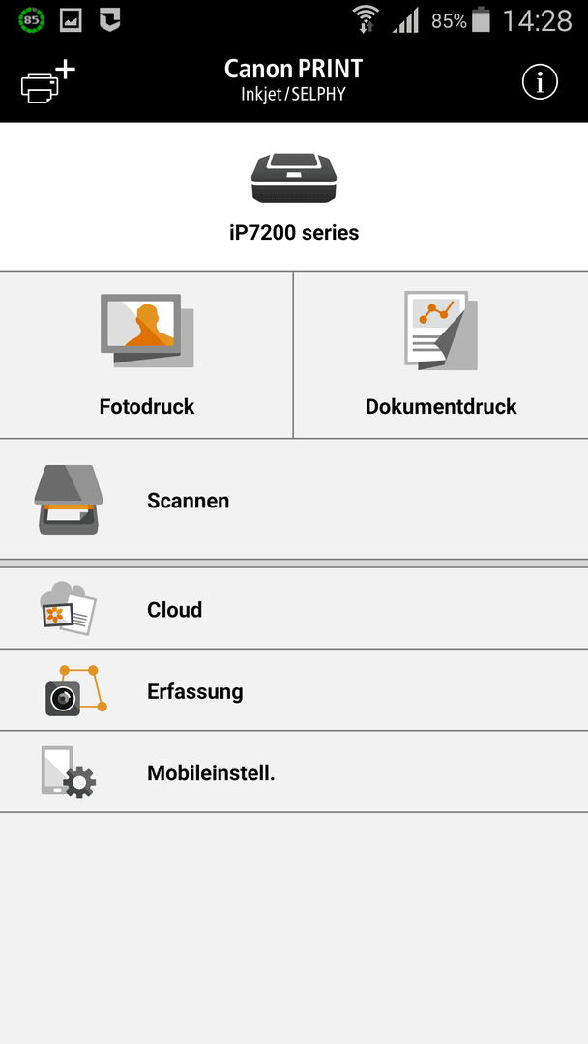This screenshot has height=1044, width=588.
Task: Open the Mobileinstell. menu entry
Action: tap(294, 772)
